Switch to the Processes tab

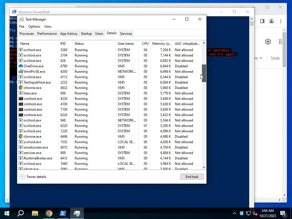click(27, 34)
